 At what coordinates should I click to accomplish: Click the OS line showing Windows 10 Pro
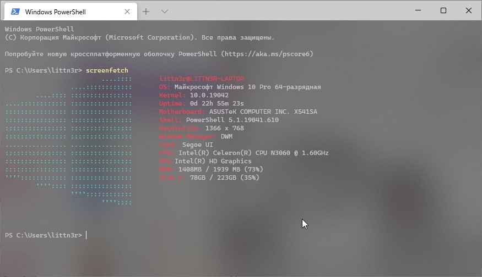(240, 87)
